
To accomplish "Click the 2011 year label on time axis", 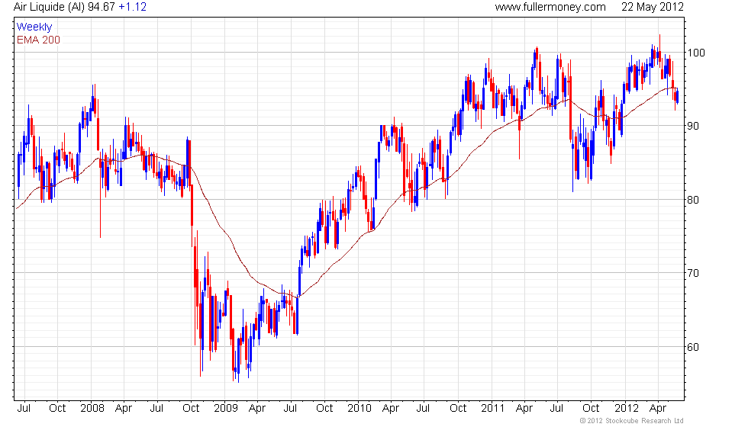I will [x=493, y=409].
